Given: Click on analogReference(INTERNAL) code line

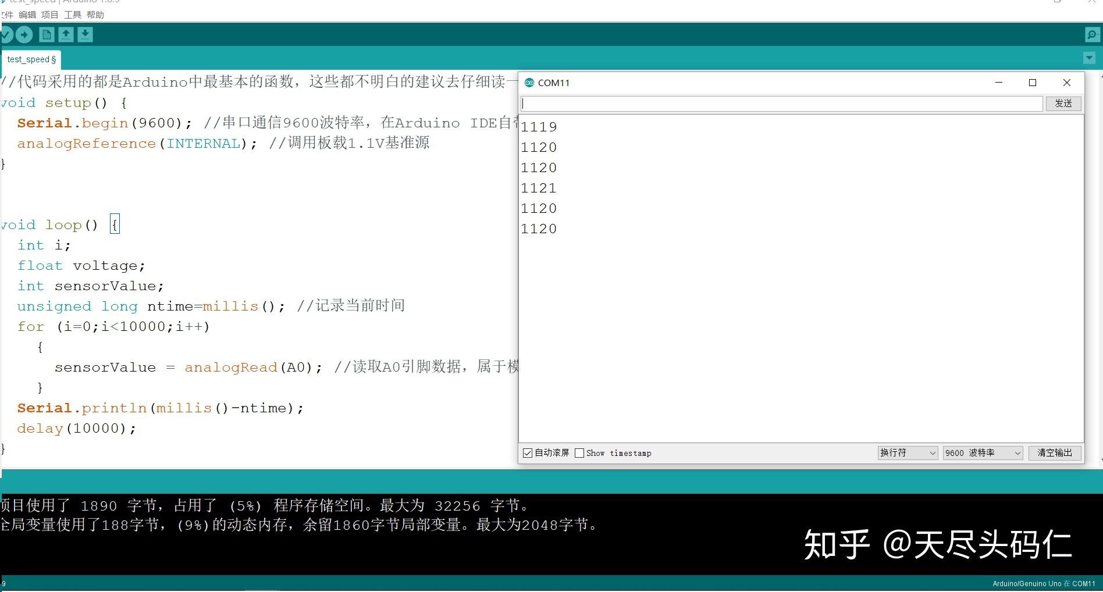Looking at the screenshot, I should (x=137, y=144).
